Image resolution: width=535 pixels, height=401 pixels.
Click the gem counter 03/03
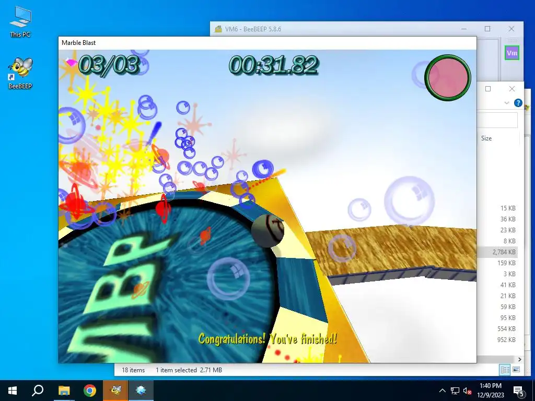(109, 65)
